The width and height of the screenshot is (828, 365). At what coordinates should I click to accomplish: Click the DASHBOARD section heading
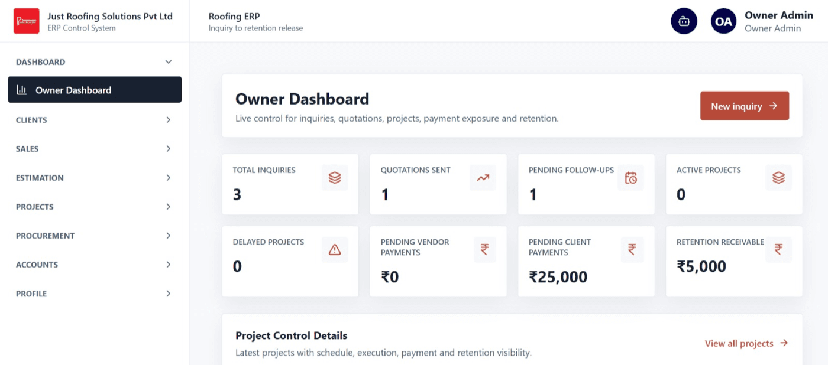tap(41, 62)
